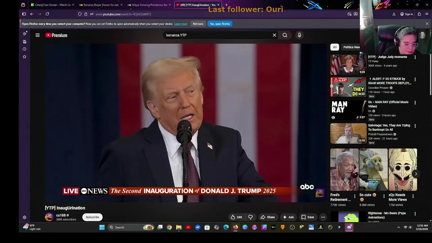Image resolution: width=432 pixels, height=243 pixels.
Task: Open Firefox sidebar settings gear
Action: click(x=24, y=217)
